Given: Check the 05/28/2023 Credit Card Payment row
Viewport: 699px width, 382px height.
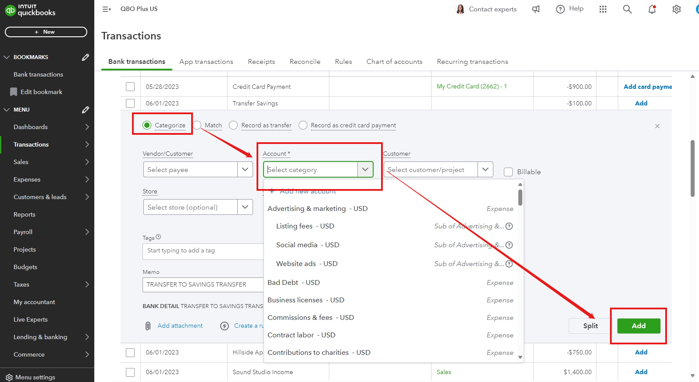Looking at the screenshot, I should click(x=130, y=87).
